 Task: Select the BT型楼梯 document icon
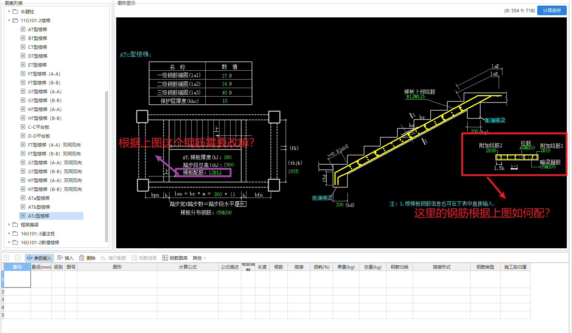(23, 38)
